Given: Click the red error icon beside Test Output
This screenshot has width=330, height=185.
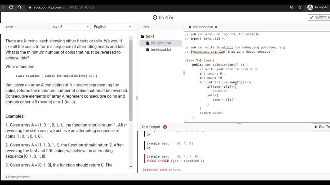Looking at the screenshot, I should 165,127.
